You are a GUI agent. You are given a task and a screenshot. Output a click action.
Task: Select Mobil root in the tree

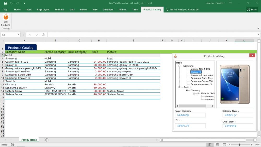point(179,63)
